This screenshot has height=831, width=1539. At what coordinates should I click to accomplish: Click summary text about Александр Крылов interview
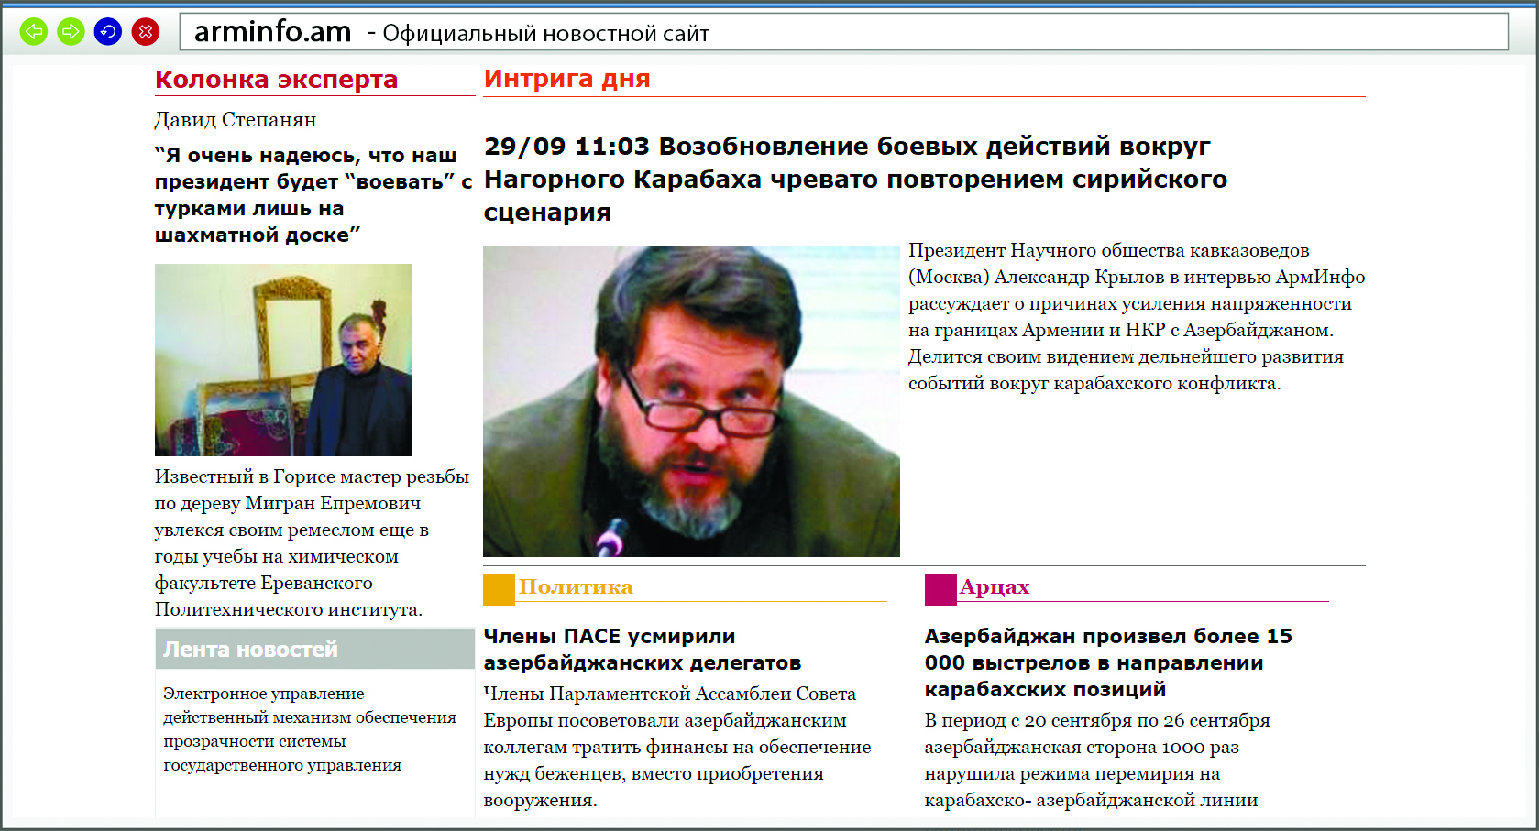1137,317
